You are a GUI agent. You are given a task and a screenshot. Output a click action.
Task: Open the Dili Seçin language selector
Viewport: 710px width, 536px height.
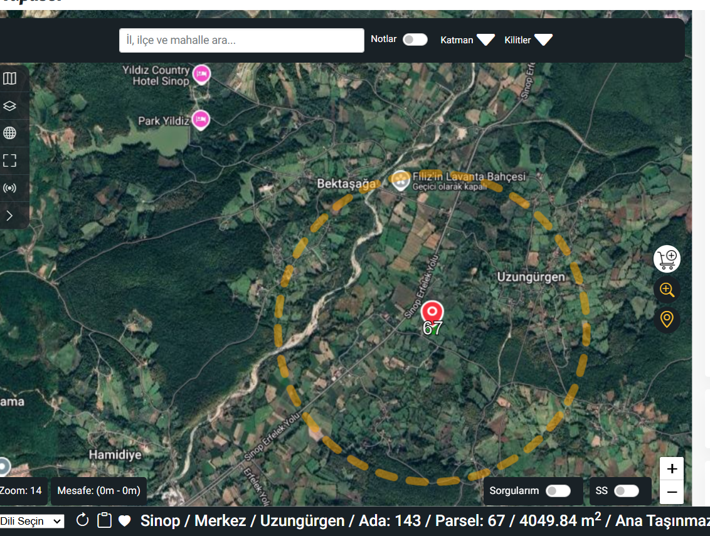click(31, 522)
